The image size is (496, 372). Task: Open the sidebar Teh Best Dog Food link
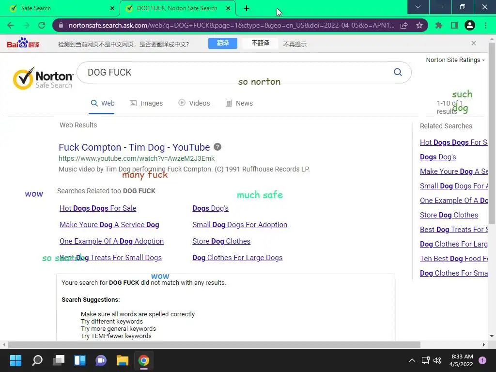click(x=453, y=259)
